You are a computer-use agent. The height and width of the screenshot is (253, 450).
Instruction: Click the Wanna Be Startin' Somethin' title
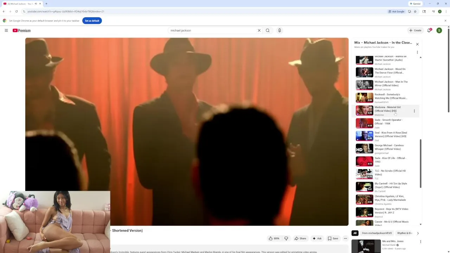point(391,58)
